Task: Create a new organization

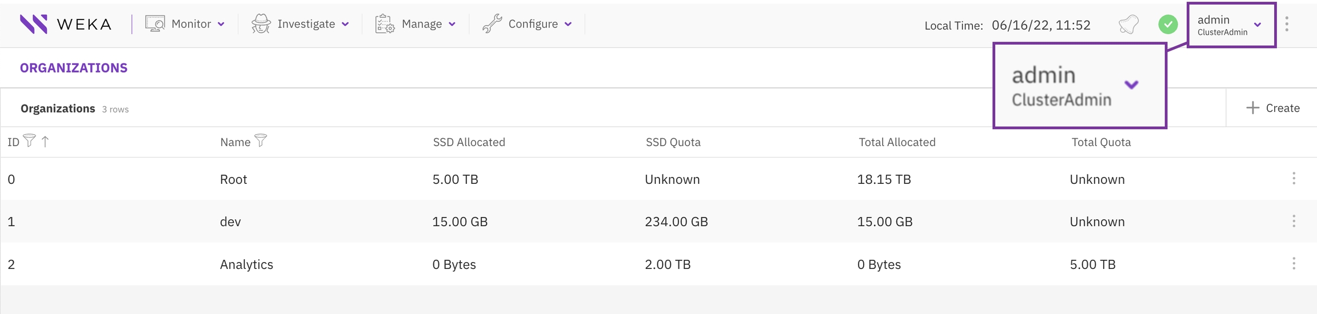Action: (x=1272, y=108)
